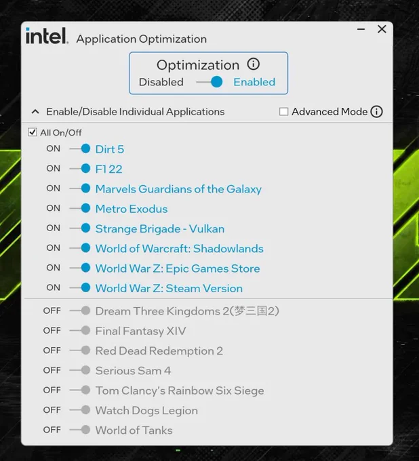Image resolution: width=419 pixels, height=461 pixels.
Task: Toggle the Final Fantasy XIV switch
Action: 80,330
